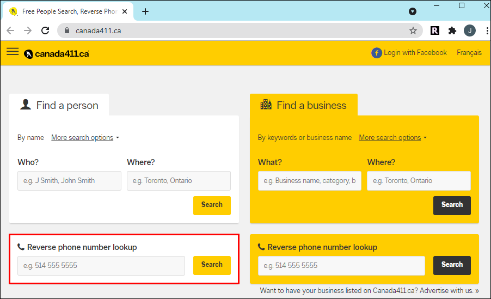
Task: Select the Find a business tab
Action: 304,105
